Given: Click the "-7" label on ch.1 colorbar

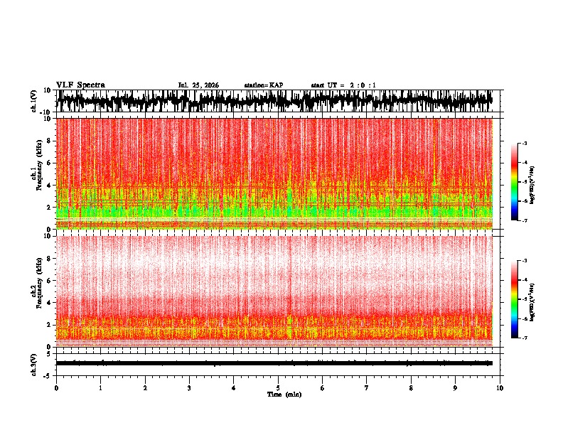Looking at the screenshot, I should click(525, 220).
